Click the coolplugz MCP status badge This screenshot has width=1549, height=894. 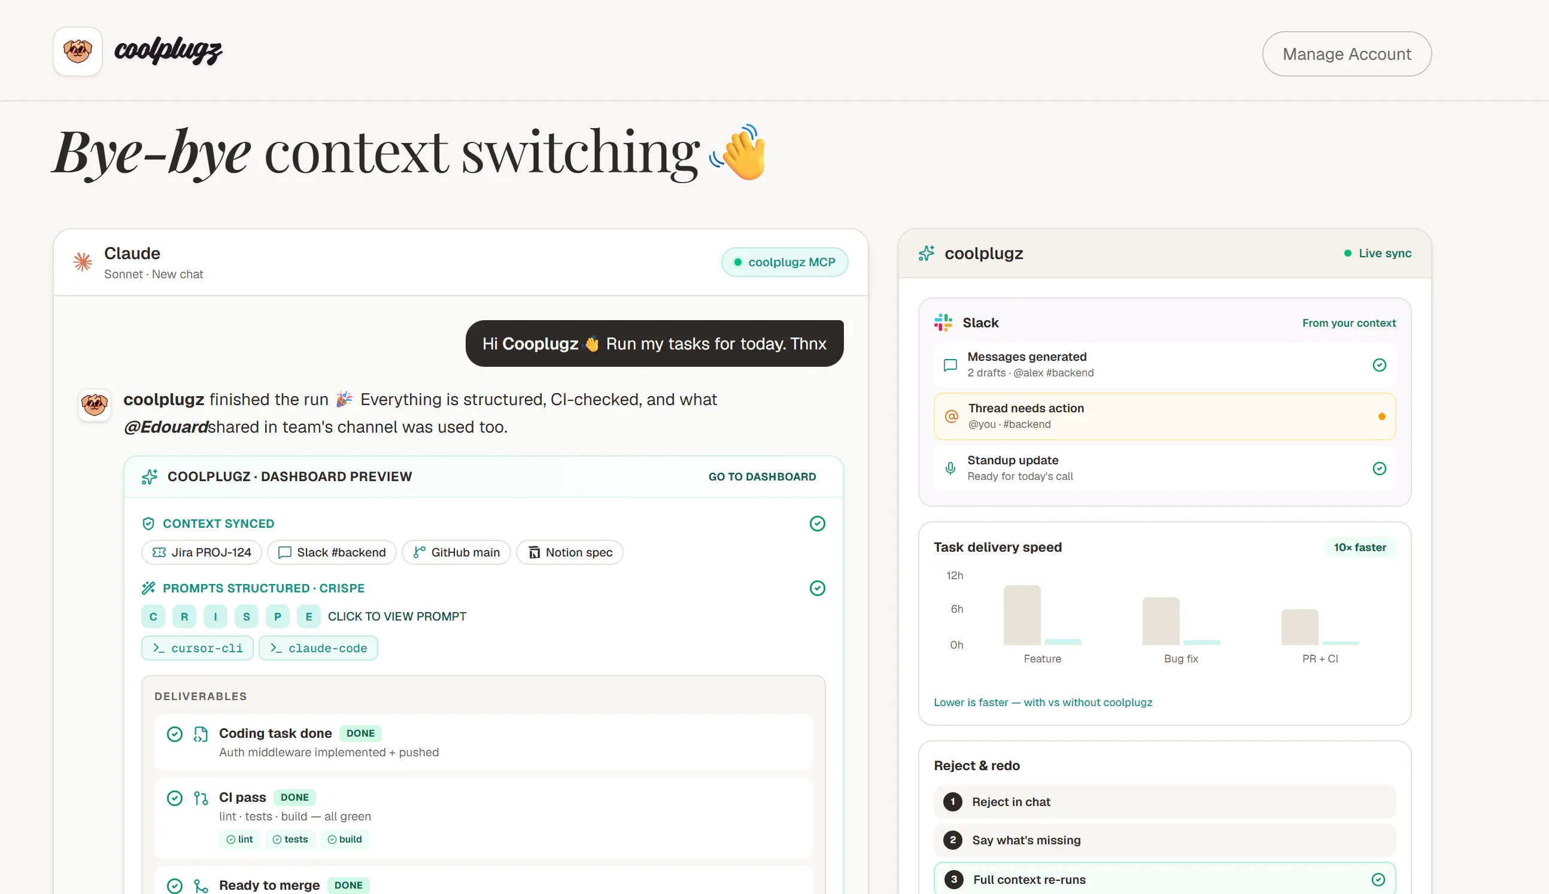[x=785, y=262]
